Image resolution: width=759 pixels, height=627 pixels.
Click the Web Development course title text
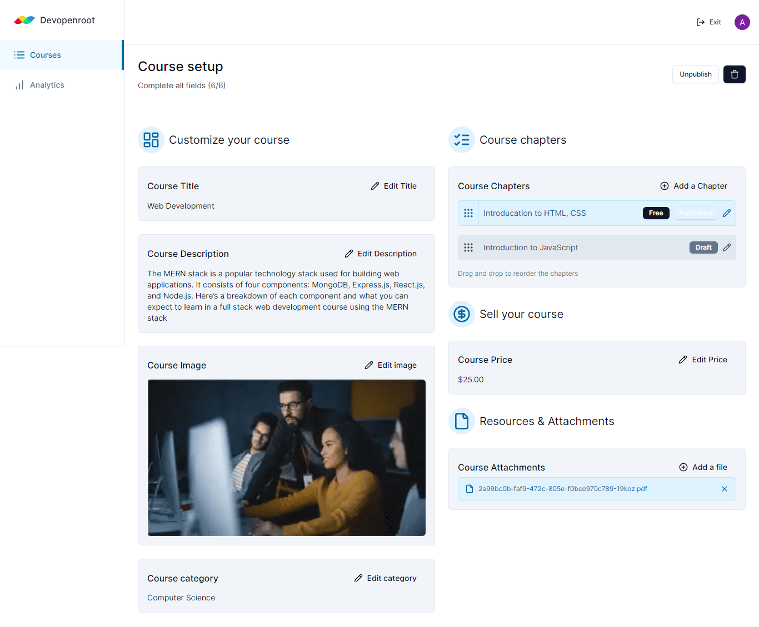[x=181, y=206]
